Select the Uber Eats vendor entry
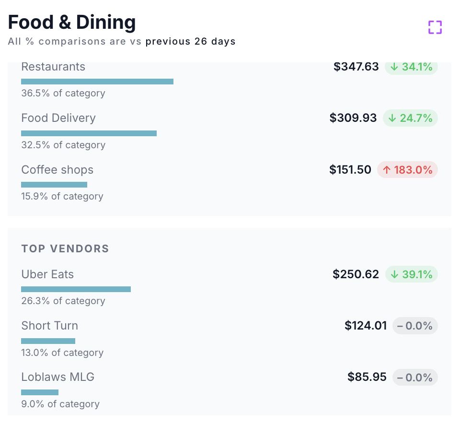The width and height of the screenshot is (460, 425). pos(47,274)
